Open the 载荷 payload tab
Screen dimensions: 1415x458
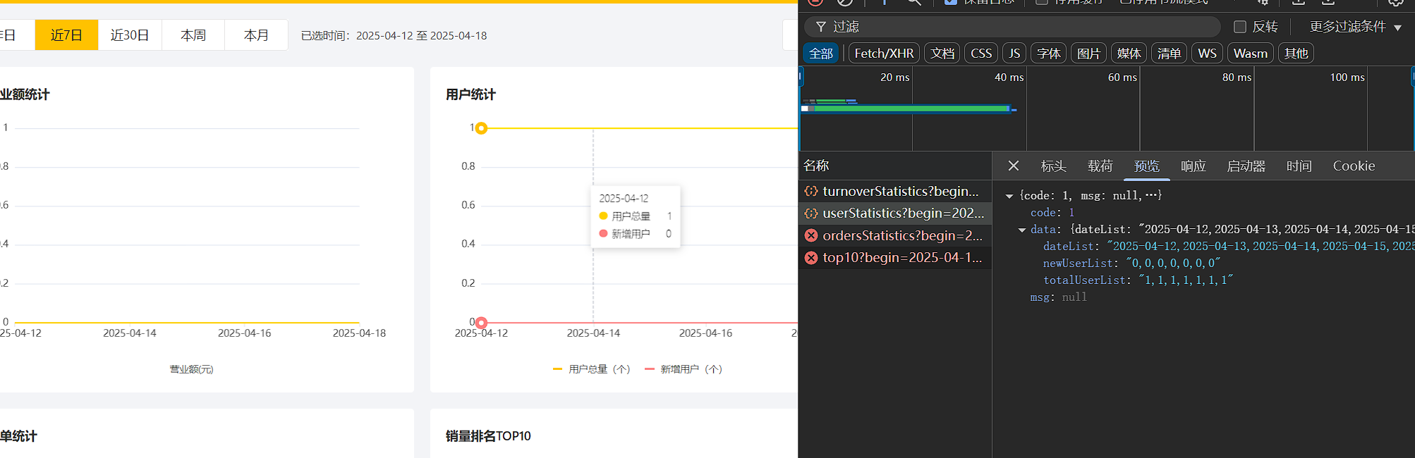(1100, 166)
